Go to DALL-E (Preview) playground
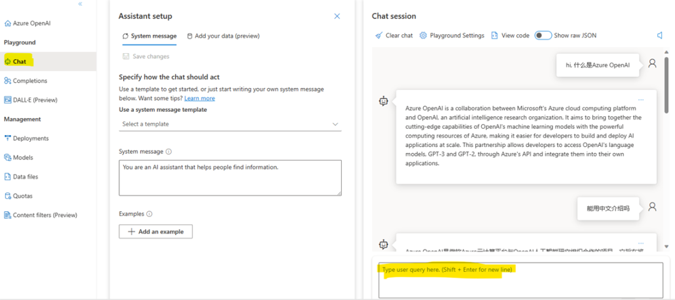Viewport: 675px width, 300px height. tap(34, 99)
